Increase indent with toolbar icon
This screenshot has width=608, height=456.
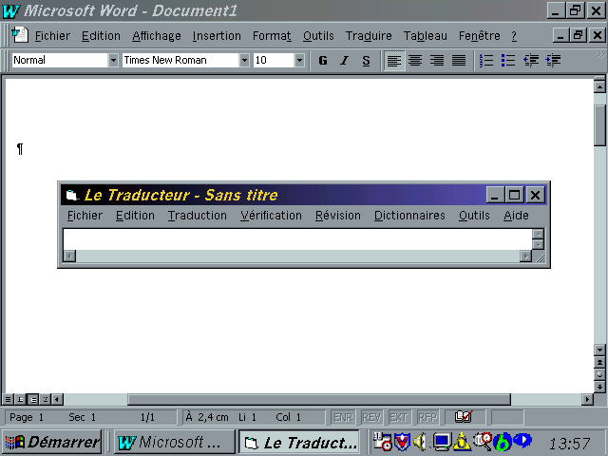tap(553, 61)
